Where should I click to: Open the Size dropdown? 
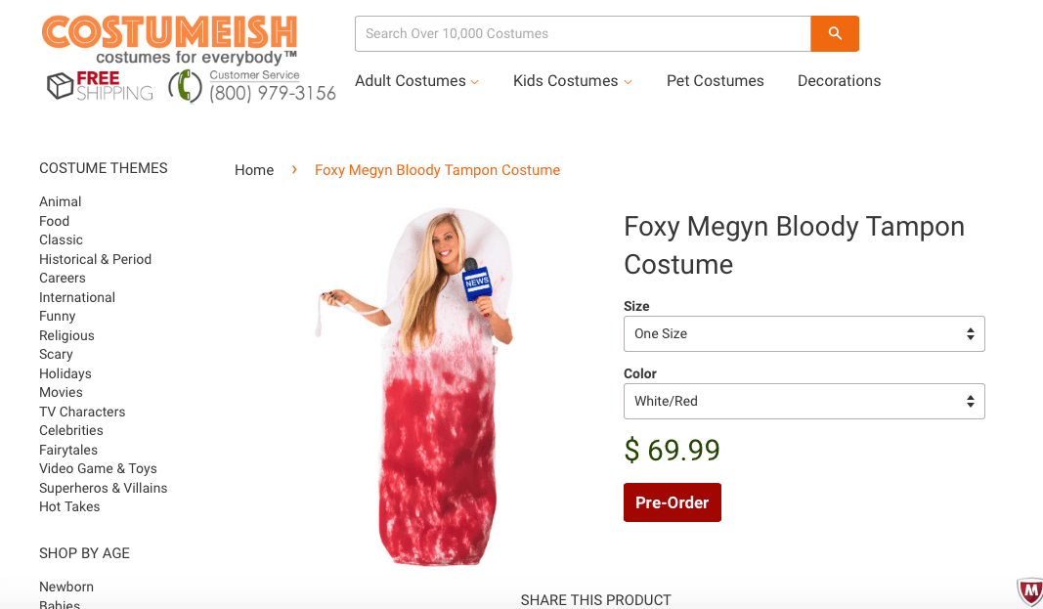(804, 333)
